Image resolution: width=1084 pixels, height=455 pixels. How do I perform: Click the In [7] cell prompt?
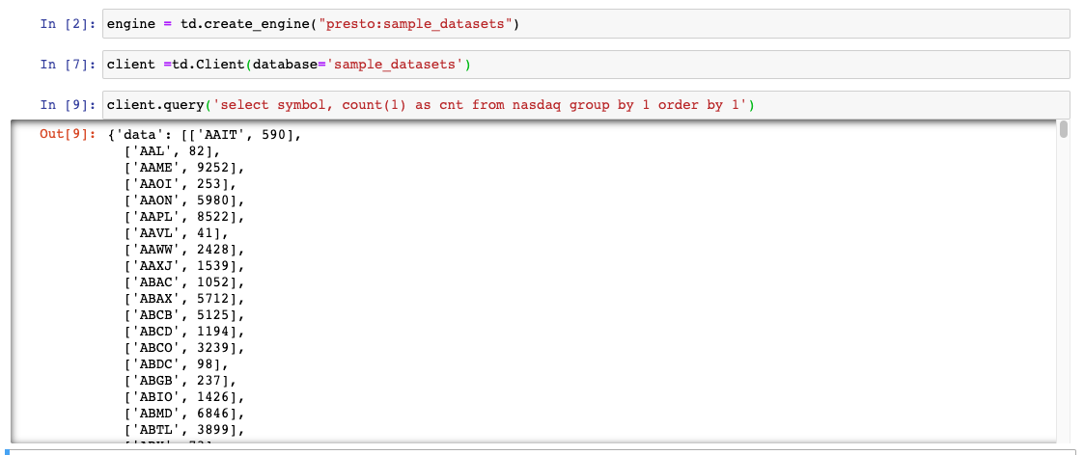(x=62, y=65)
